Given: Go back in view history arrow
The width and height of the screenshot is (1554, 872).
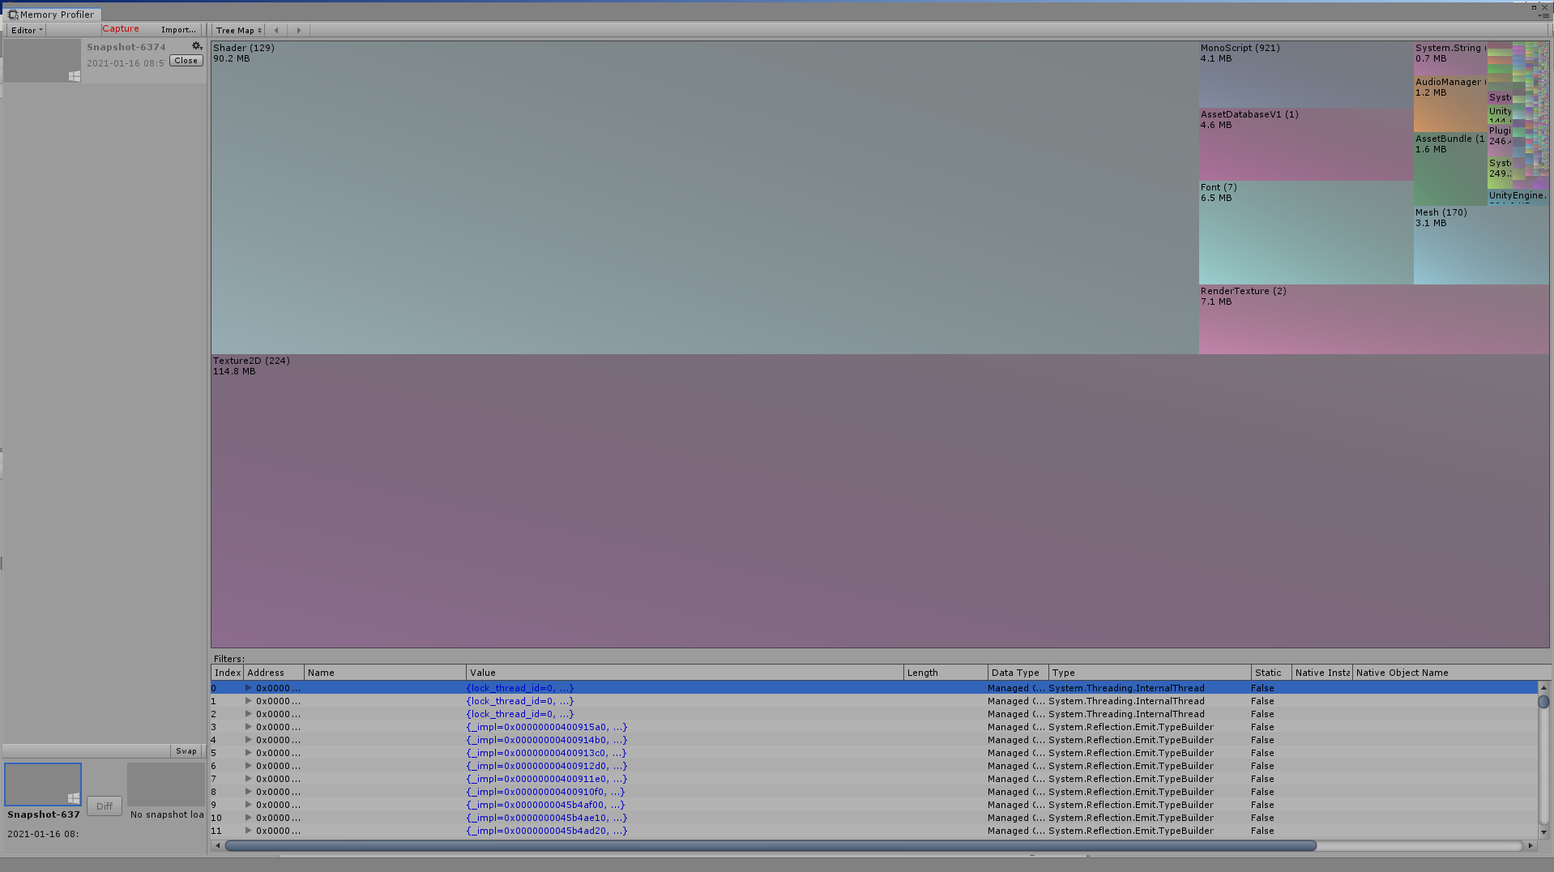Looking at the screenshot, I should point(276,30).
